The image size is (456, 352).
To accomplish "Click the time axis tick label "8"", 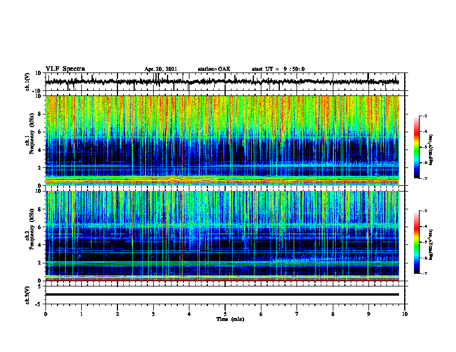I will pos(333,314).
